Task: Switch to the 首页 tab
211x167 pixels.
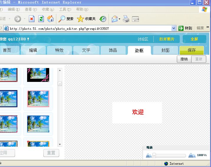Action: [x=9, y=50]
